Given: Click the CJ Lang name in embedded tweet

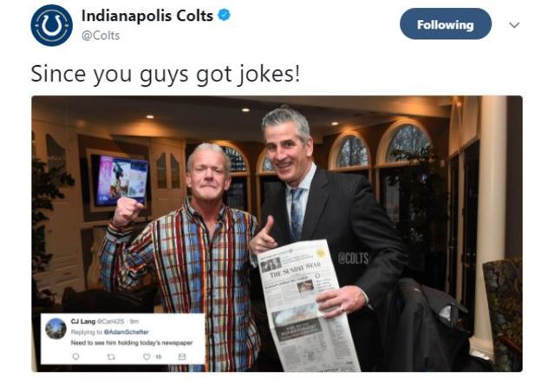Looking at the screenshot, I should click(83, 321).
